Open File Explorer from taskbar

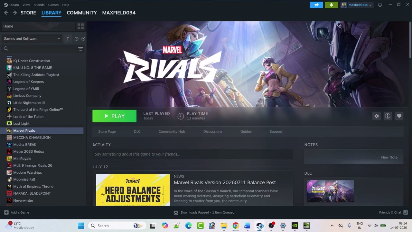tap(224, 226)
